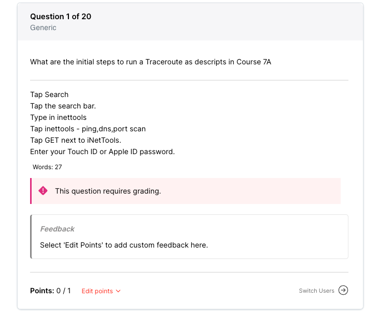378x314 pixels.
Task: Select the 'This question requires grading' notice
Action: click(x=108, y=191)
